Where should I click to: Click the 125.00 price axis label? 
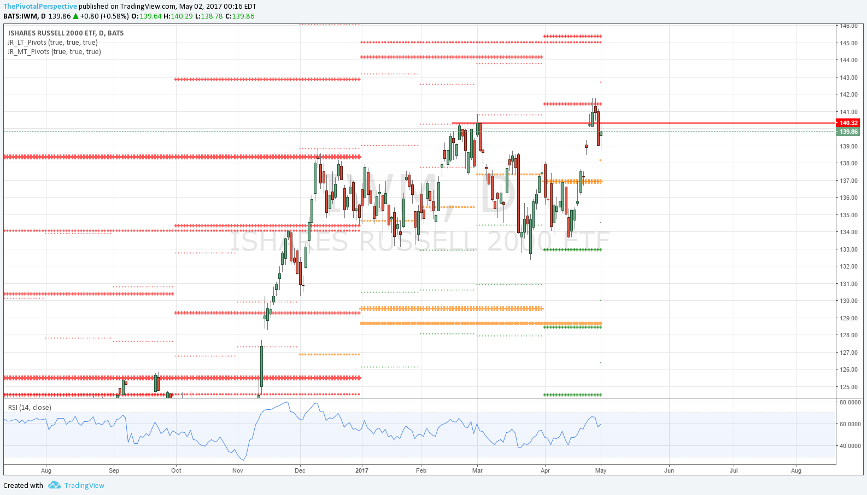[x=848, y=387]
